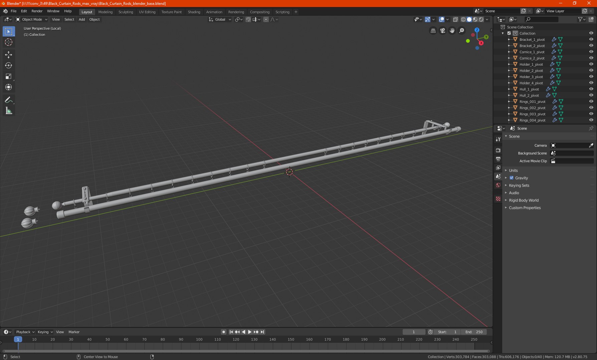597x360 pixels.
Task: Open the File menu
Action: pyautogui.click(x=14, y=11)
